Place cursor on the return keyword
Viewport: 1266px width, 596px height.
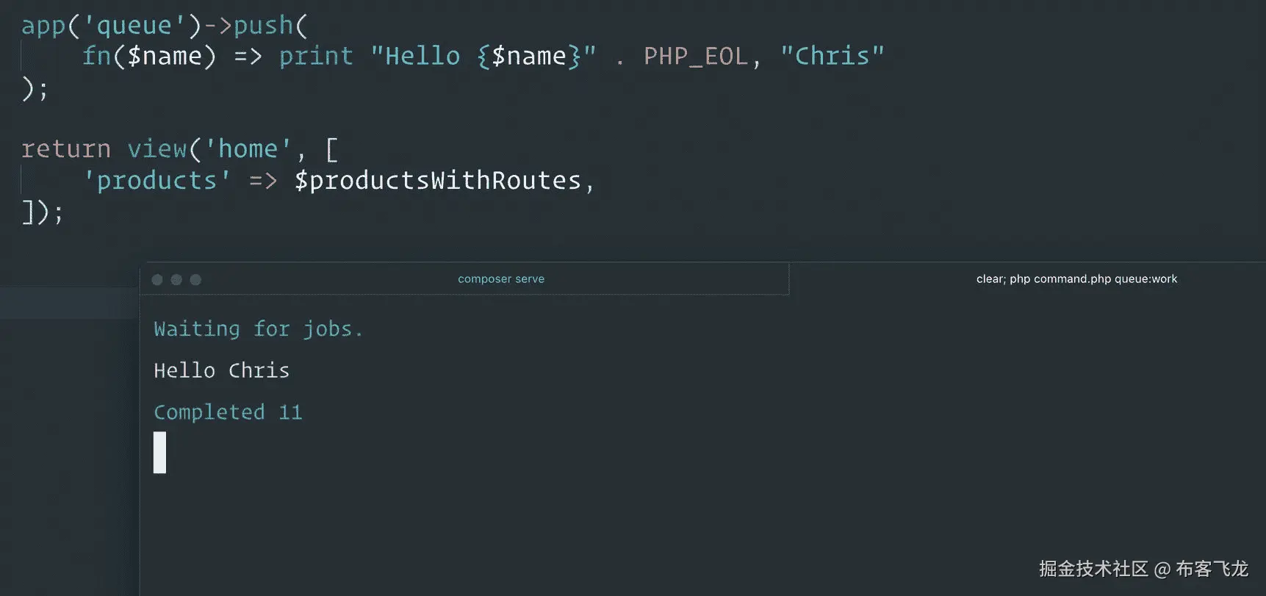click(x=66, y=149)
